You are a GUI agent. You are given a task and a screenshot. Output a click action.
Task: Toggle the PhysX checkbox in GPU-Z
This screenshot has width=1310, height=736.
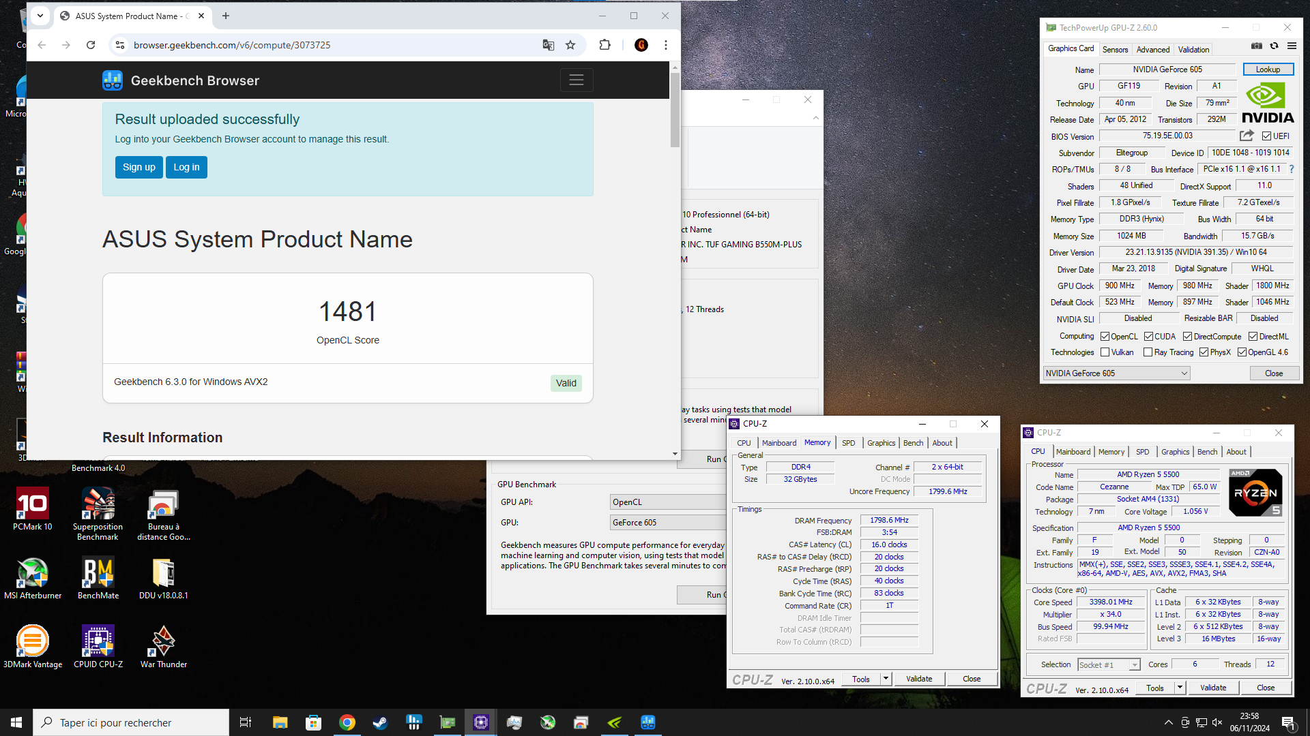point(1204,352)
